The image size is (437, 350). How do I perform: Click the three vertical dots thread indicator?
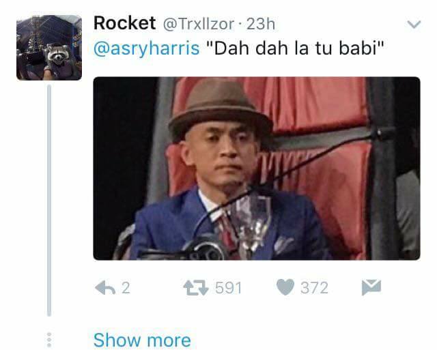coord(49,340)
